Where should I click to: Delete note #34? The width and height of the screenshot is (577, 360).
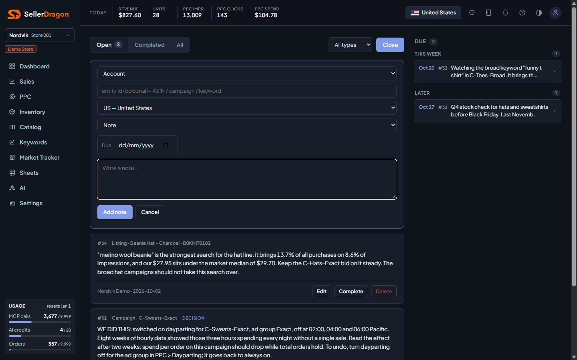pos(384,291)
